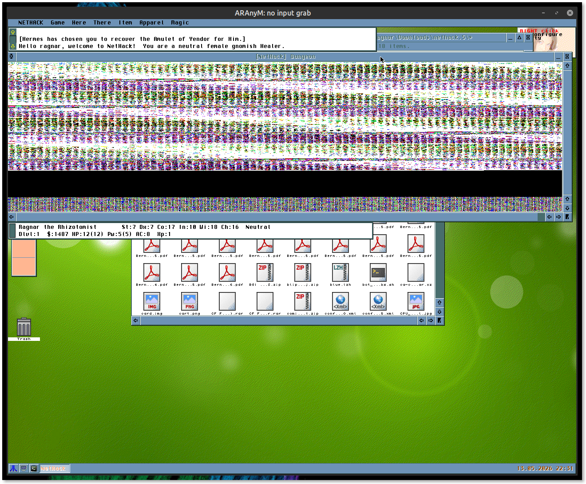This screenshot has height=484, width=586.
Task: Click the fuller button of the Downloads window
Action: (528, 38)
